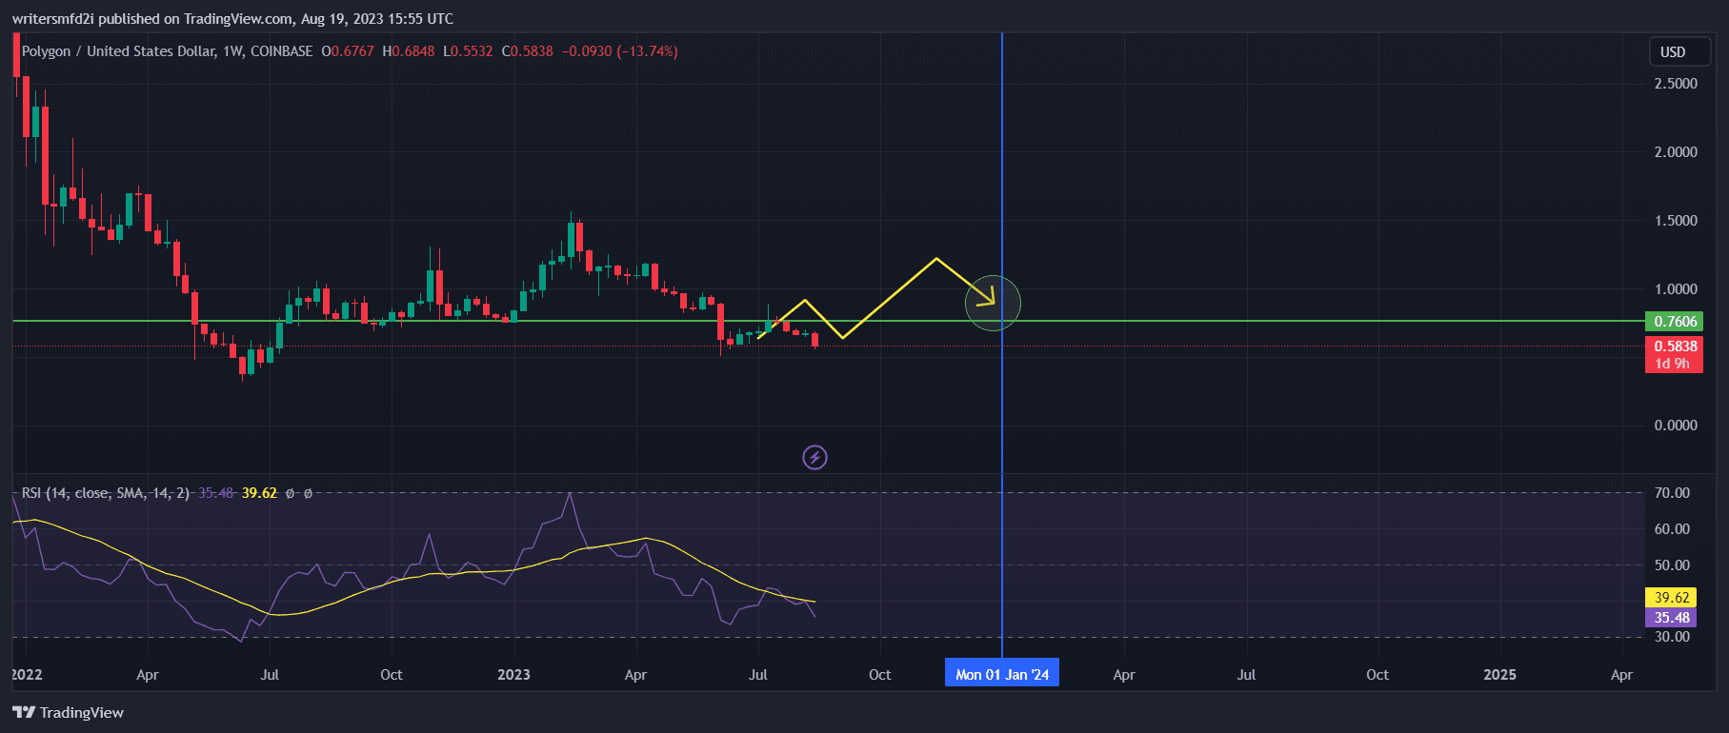Image resolution: width=1729 pixels, height=733 pixels.
Task: Click the Polygon / United States Dollar title
Action: [x=118, y=51]
